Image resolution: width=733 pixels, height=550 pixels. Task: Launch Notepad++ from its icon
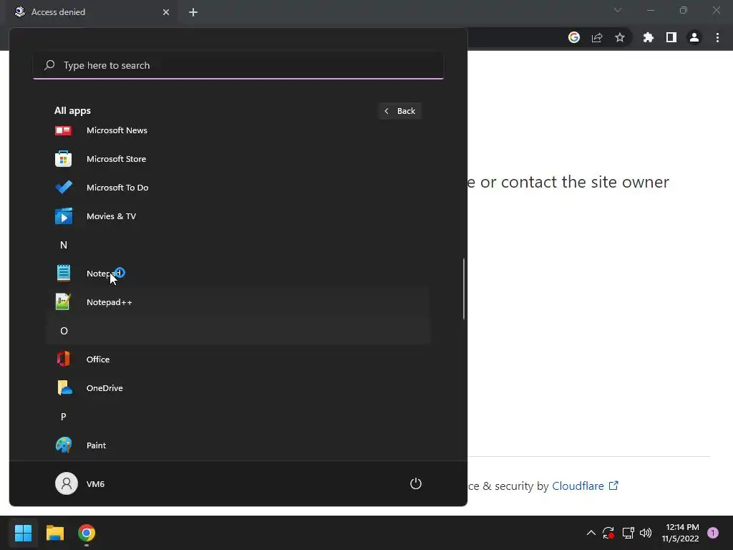[63, 301]
